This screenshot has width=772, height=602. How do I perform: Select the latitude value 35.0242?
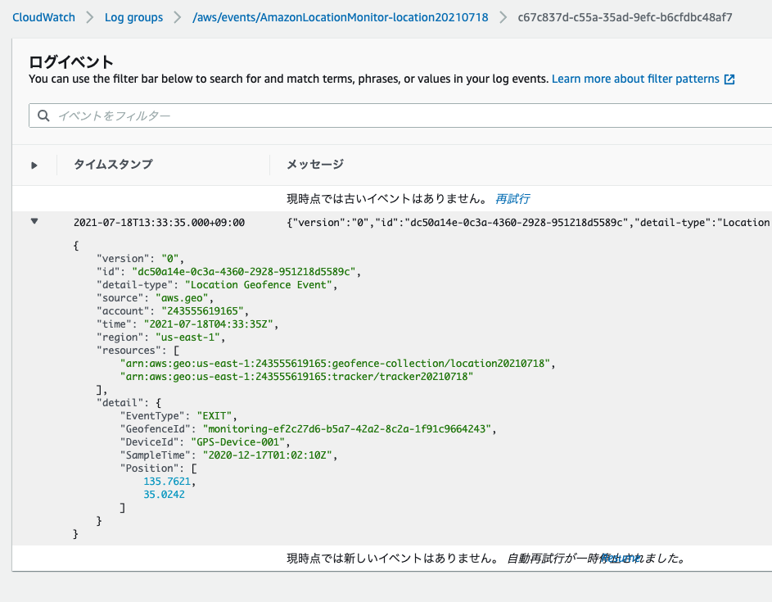[164, 495]
